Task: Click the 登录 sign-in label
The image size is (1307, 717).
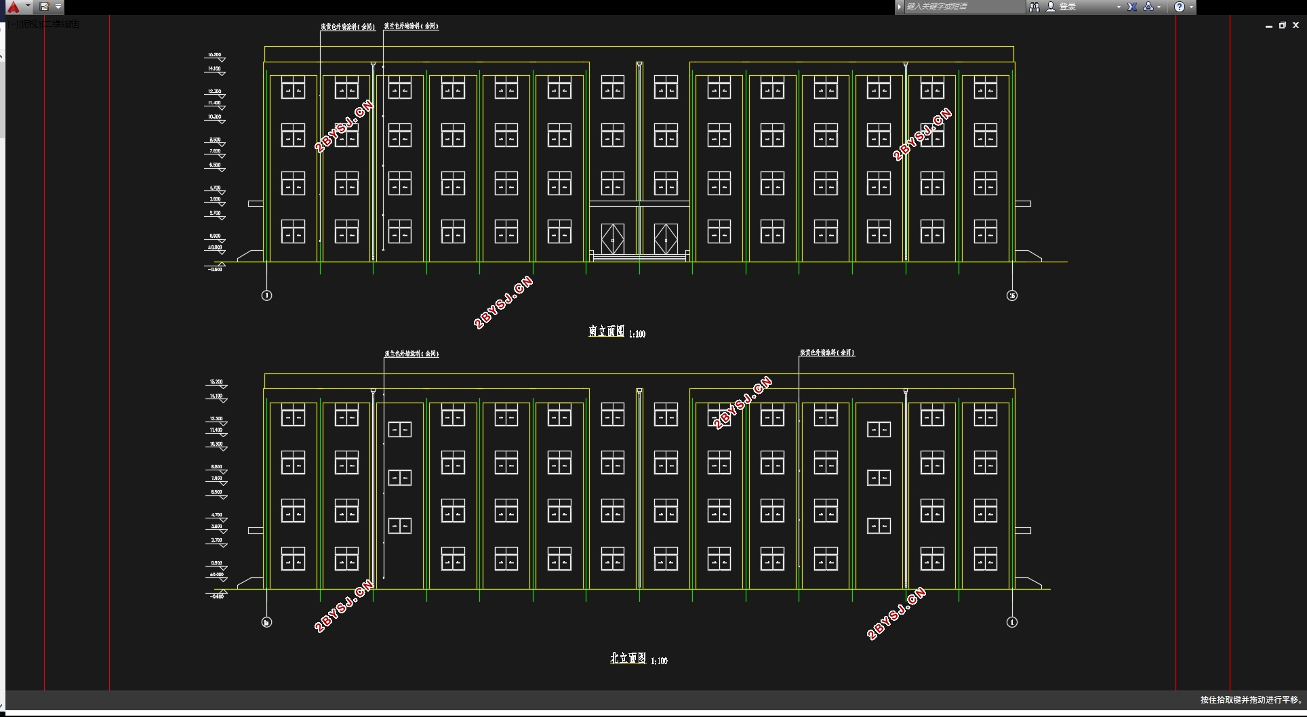Action: click(1068, 7)
